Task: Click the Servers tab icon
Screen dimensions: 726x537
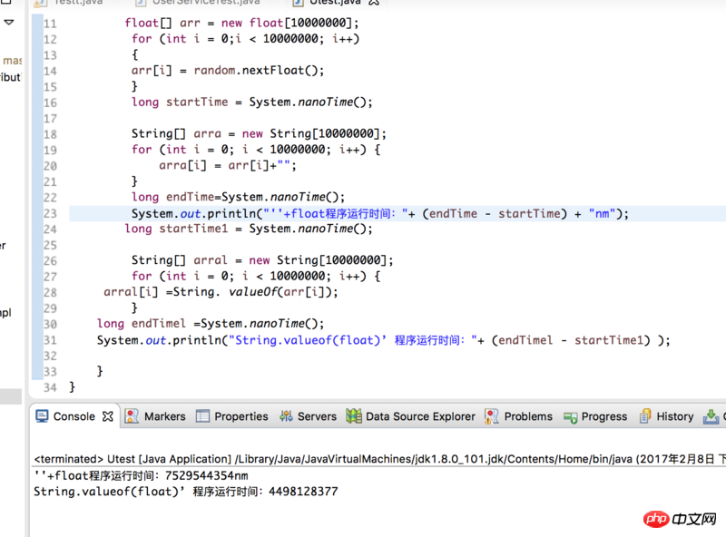Action: [286, 416]
